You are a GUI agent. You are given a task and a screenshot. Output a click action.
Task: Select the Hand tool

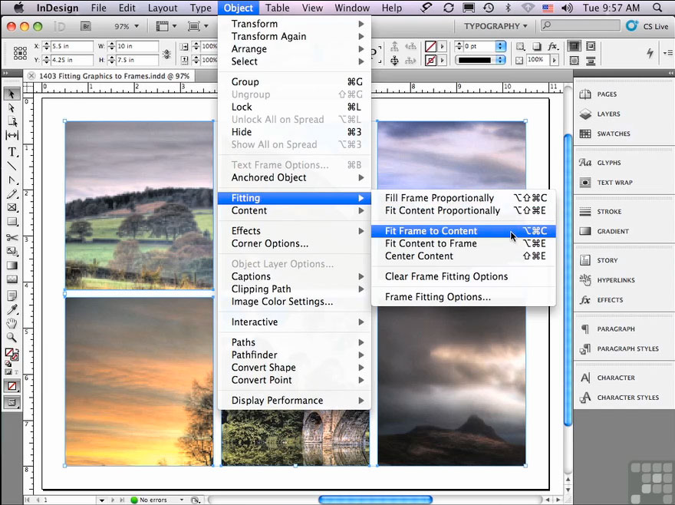pos(12,323)
